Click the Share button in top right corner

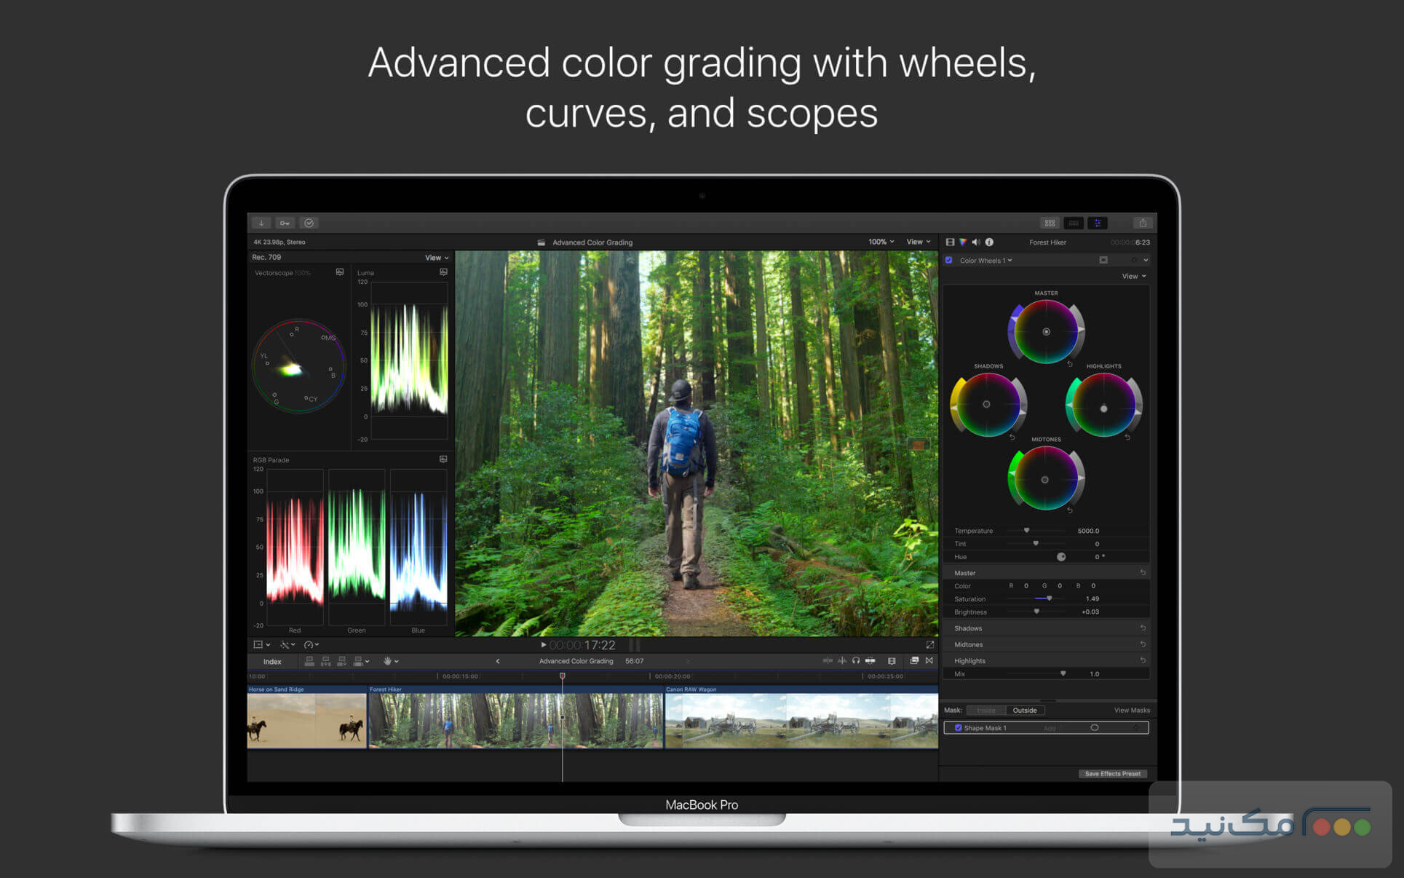tap(1143, 223)
